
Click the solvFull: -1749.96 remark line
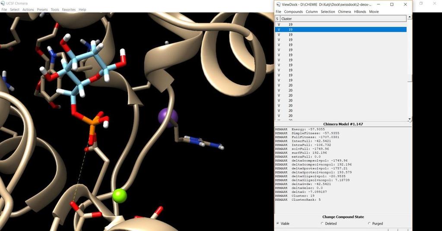tap(302, 149)
